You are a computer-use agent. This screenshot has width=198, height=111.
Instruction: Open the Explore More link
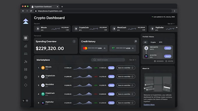(149, 105)
